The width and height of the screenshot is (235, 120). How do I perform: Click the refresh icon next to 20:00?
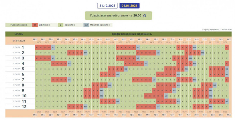click(144, 16)
